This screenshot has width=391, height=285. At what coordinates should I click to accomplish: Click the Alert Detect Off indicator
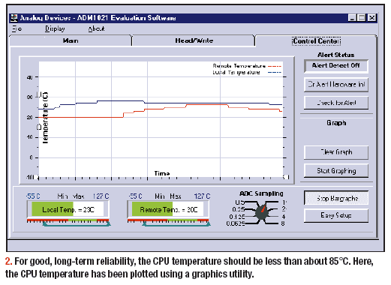click(x=336, y=66)
